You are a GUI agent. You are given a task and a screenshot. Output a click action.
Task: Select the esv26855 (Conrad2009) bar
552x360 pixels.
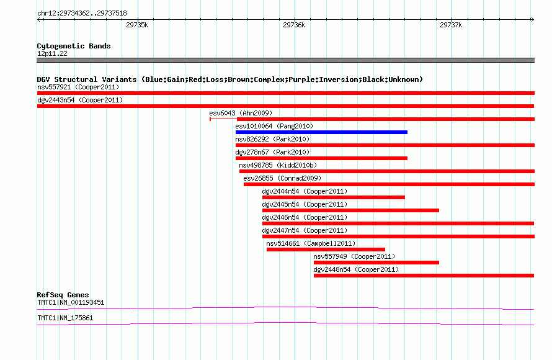click(x=389, y=184)
